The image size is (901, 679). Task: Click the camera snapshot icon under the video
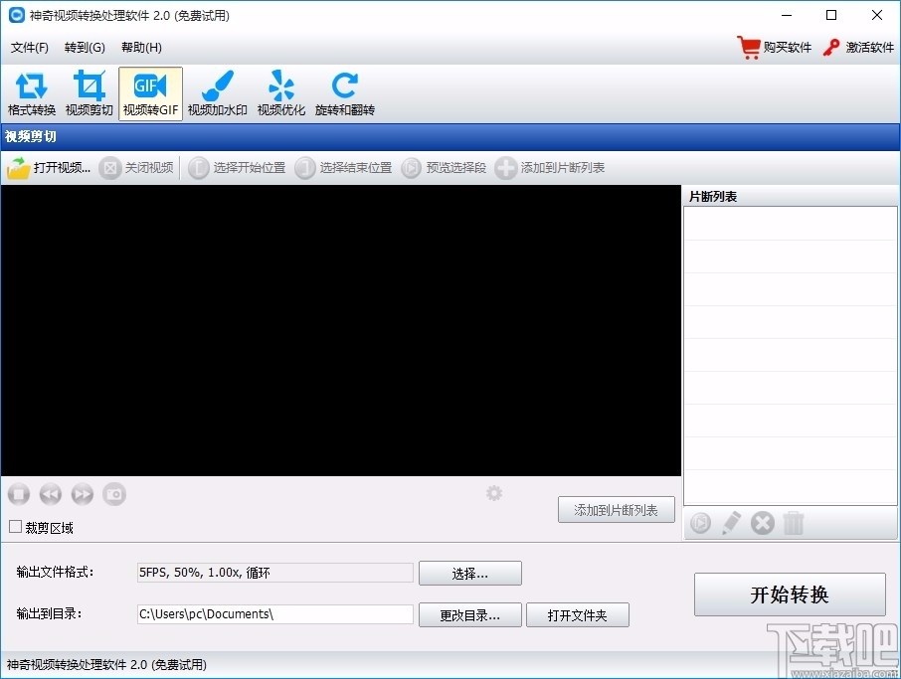tap(114, 494)
